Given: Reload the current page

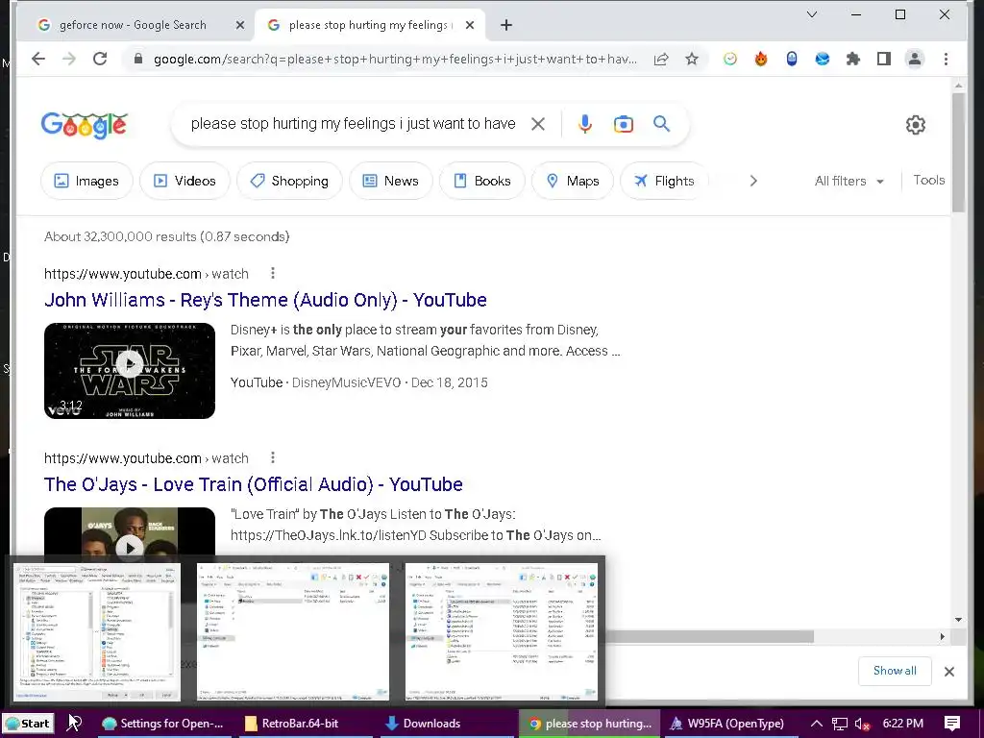Looking at the screenshot, I should 100,59.
